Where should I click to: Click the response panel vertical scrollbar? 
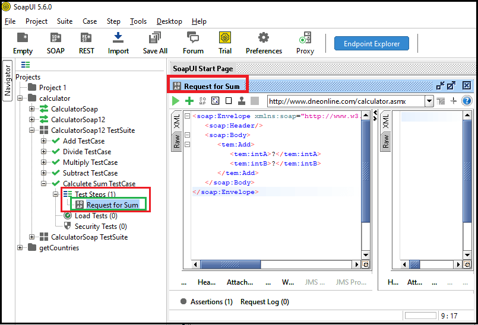pyautogui.click(x=467, y=171)
